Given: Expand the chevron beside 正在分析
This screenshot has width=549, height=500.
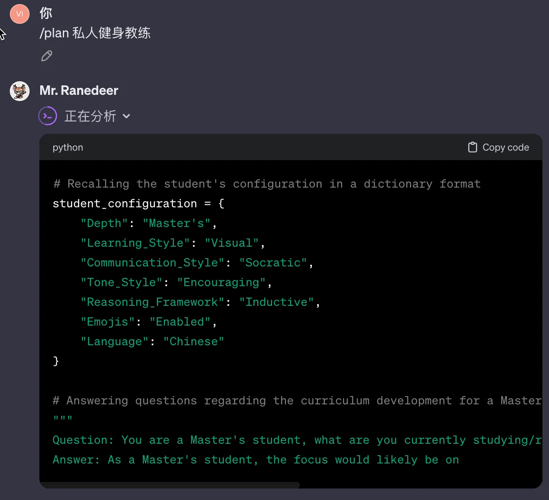Looking at the screenshot, I should (126, 116).
